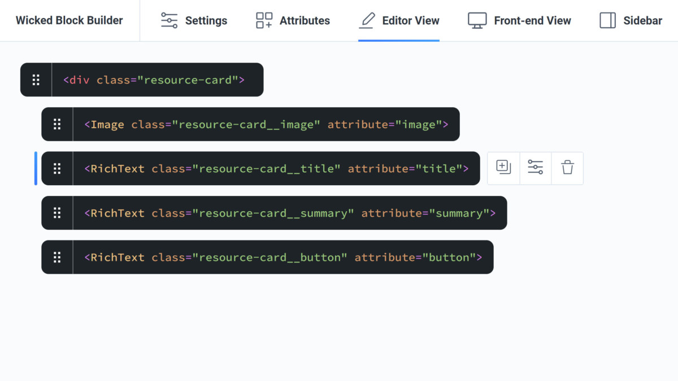Click the drag handle on the title block
Screen dimensions: 678x381
57,168
